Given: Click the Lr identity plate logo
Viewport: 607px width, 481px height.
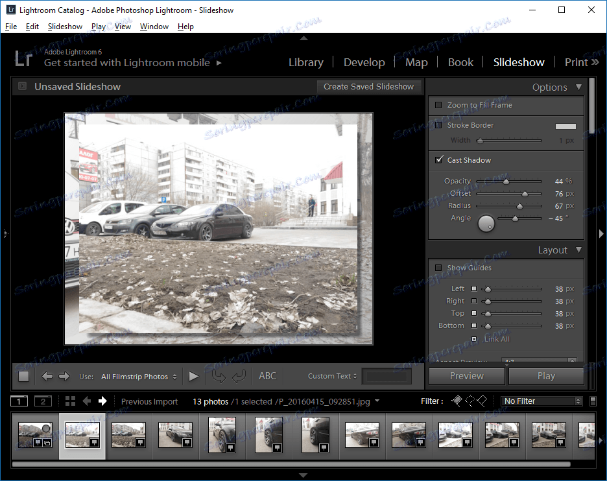Looking at the screenshot, I should tap(23, 58).
